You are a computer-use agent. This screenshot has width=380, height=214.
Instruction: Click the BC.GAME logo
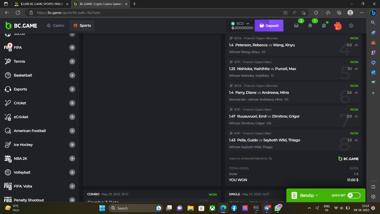click(x=21, y=26)
